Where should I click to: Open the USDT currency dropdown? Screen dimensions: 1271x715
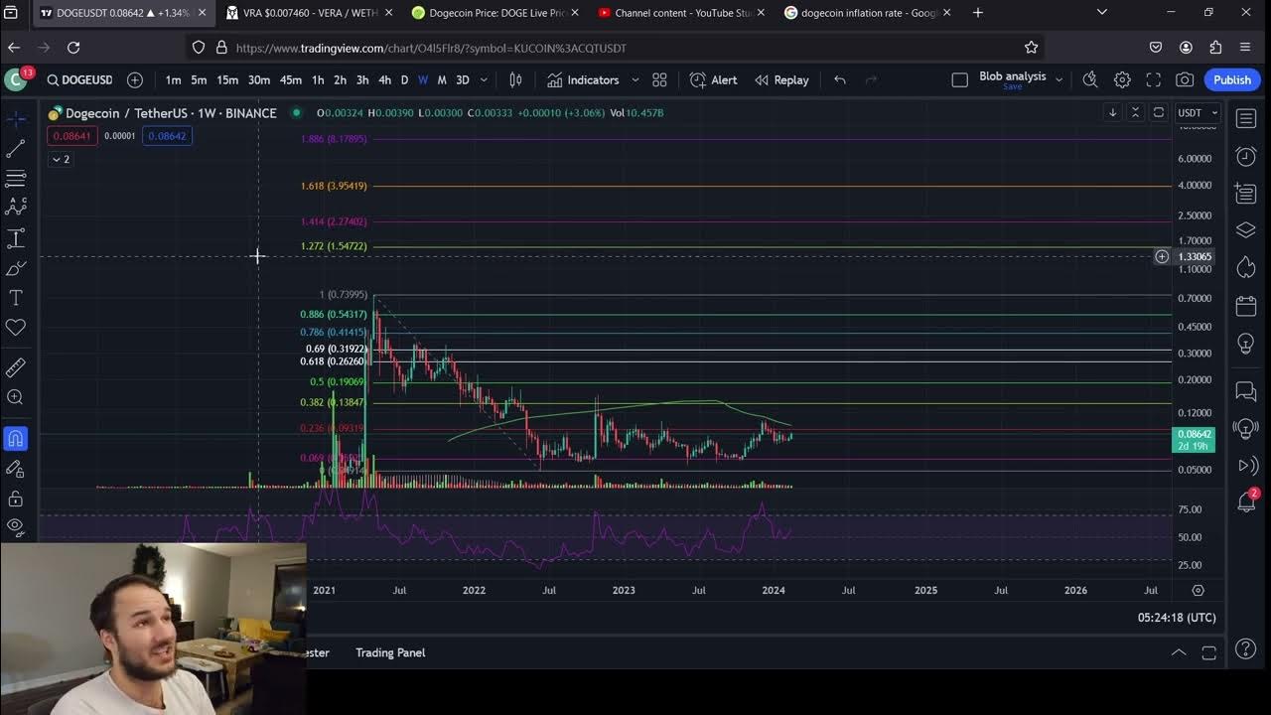coord(1197,112)
